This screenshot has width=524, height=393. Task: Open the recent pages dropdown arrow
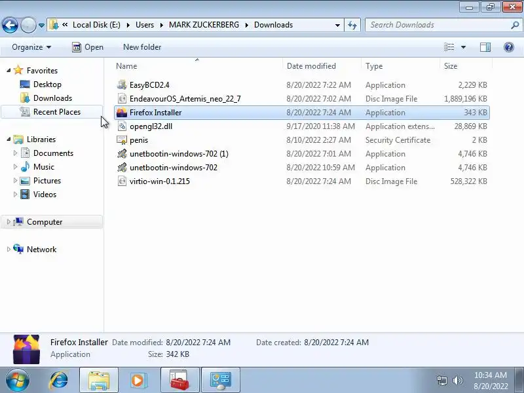(41, 26)
